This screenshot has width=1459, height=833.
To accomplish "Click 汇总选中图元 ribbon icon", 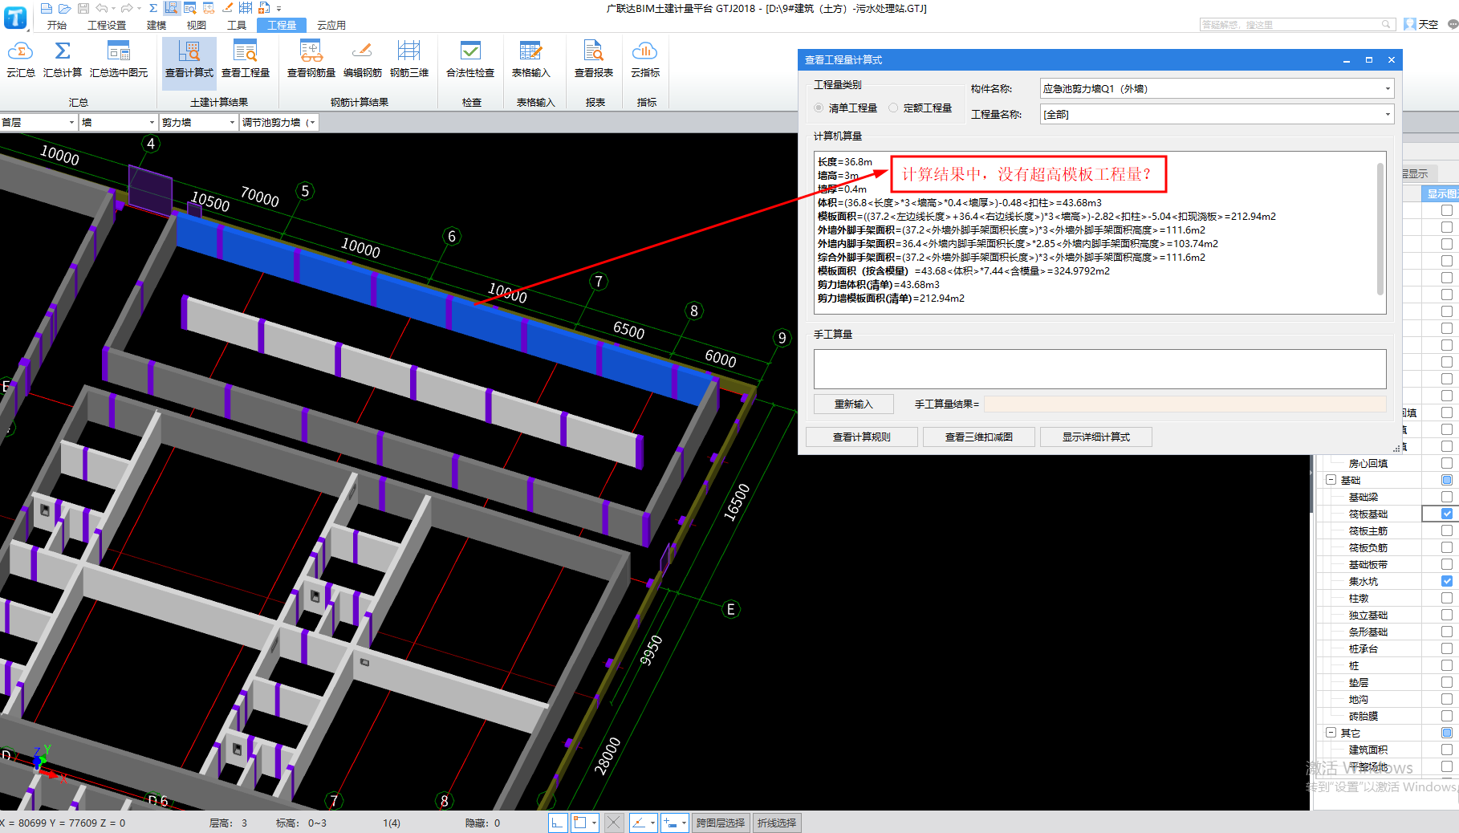I will (x=119, y=59).
